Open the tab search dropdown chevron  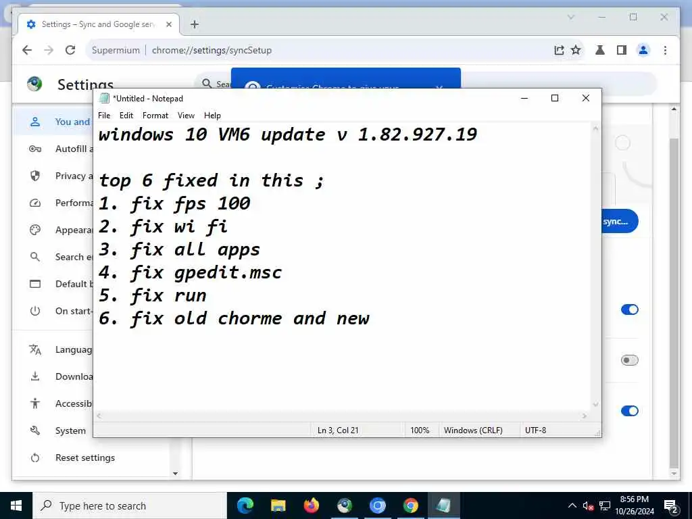[570, 17]
